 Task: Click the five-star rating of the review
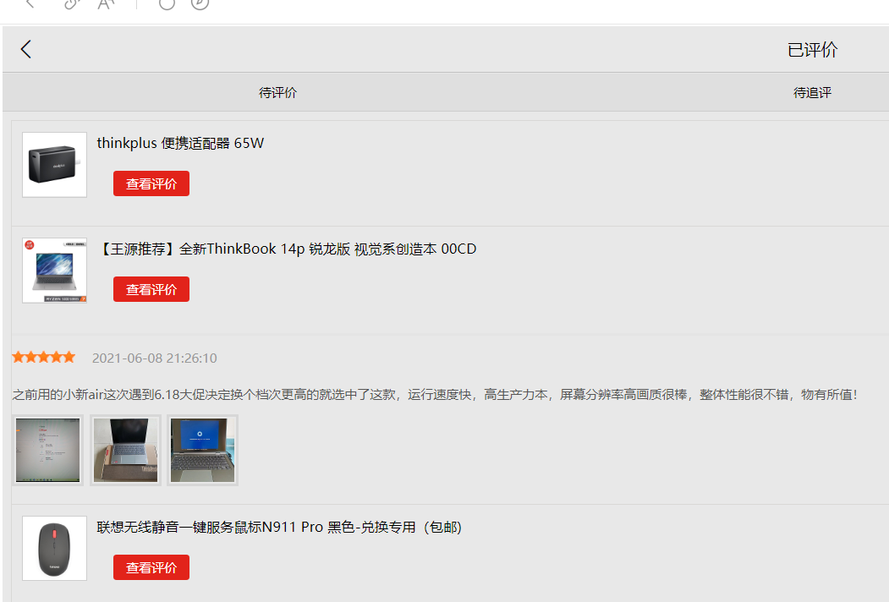pyautogui.click(x=44, y=357)
